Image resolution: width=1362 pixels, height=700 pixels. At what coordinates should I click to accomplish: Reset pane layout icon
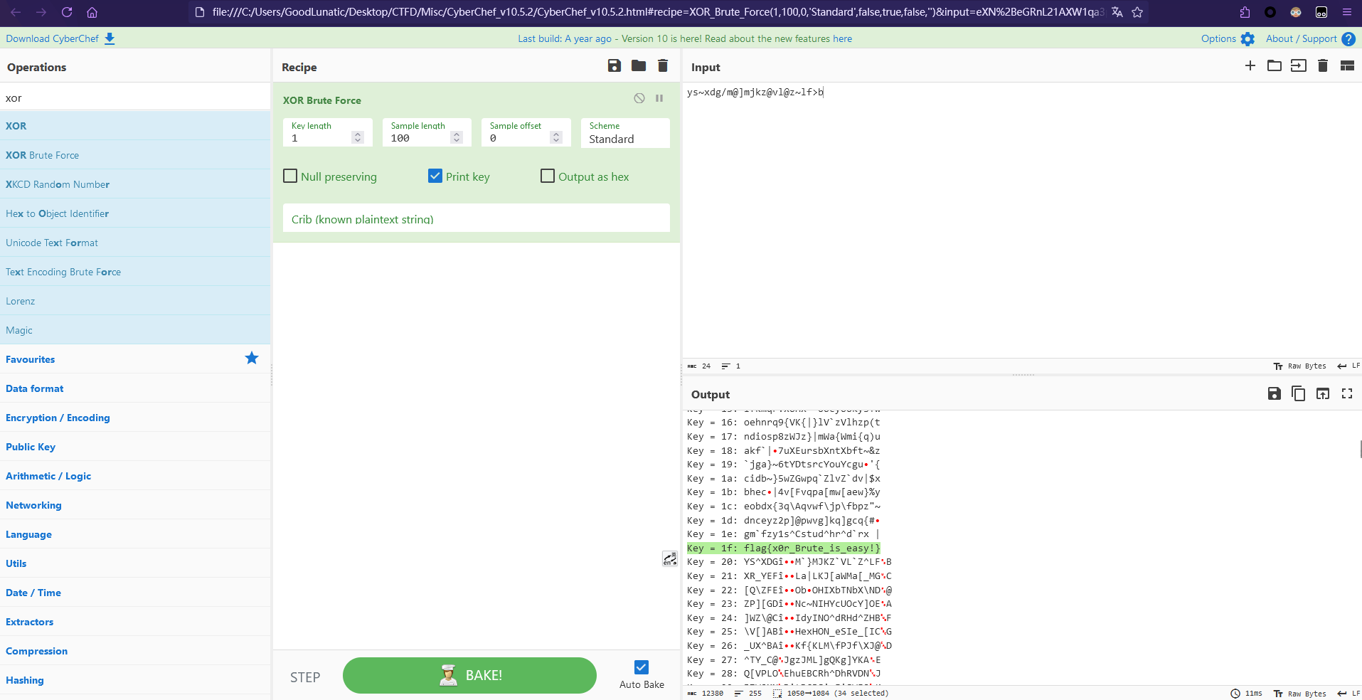coord(1347,66)
